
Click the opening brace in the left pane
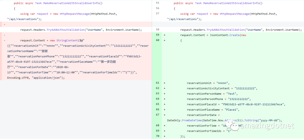(15, 8)
